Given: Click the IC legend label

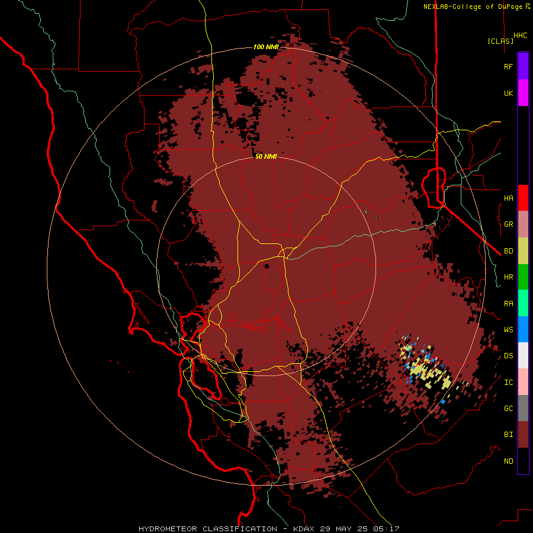Looking at the screenshot, I should (x=509, y=383).
